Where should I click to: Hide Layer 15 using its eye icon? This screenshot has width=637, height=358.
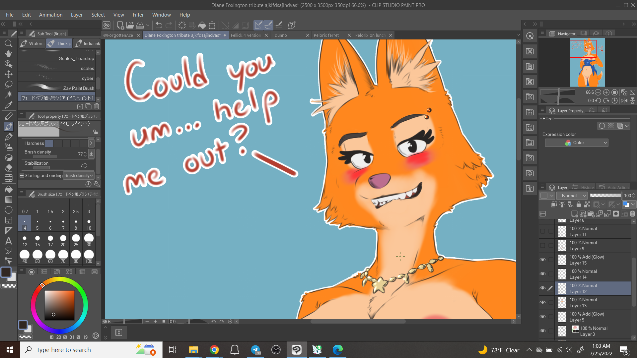542,260
